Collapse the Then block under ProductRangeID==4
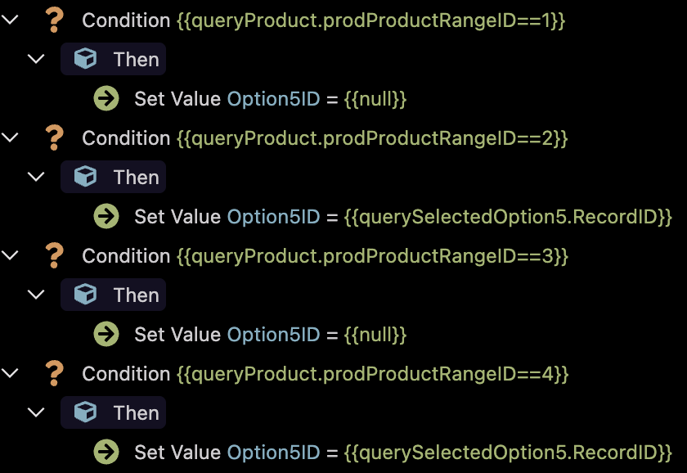Screen dimensions: 687x473 [36, 412]
